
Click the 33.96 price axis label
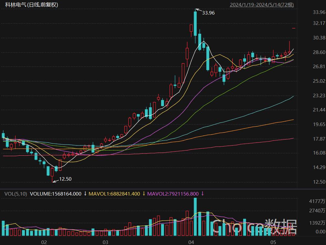point(319,12)
